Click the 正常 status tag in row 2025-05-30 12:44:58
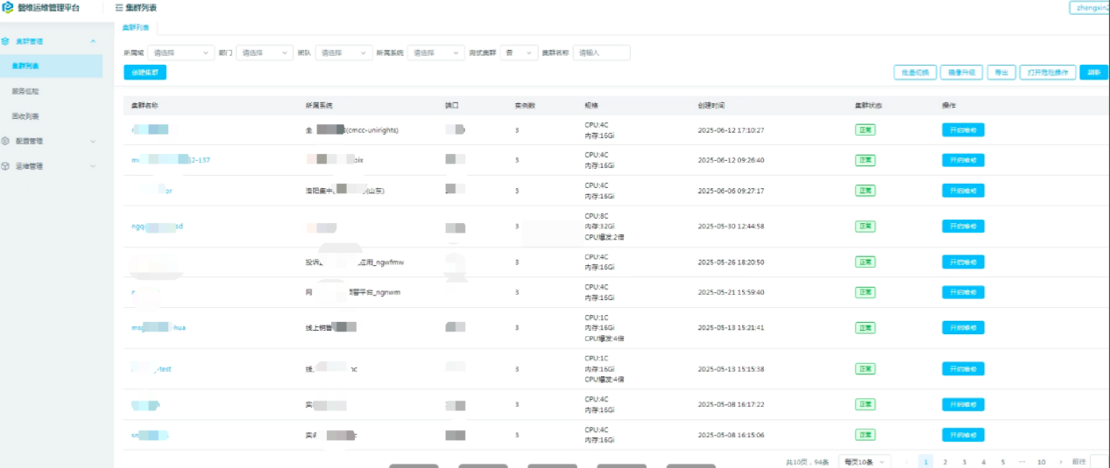 tap(866, 226)
